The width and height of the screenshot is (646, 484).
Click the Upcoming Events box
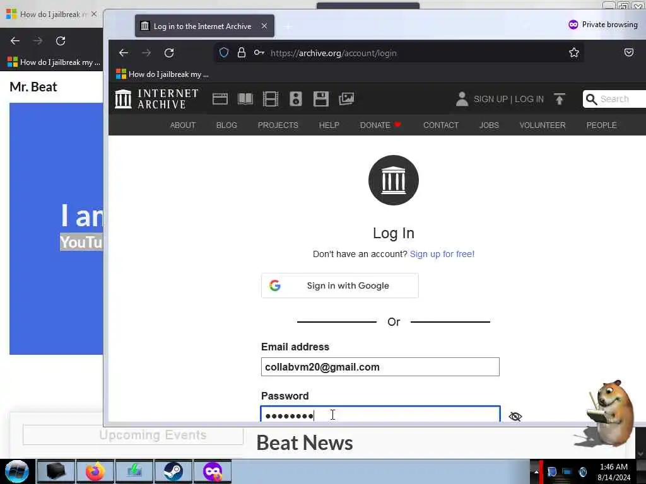pos(133,435)
